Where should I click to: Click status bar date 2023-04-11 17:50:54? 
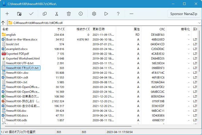[119, 132]
